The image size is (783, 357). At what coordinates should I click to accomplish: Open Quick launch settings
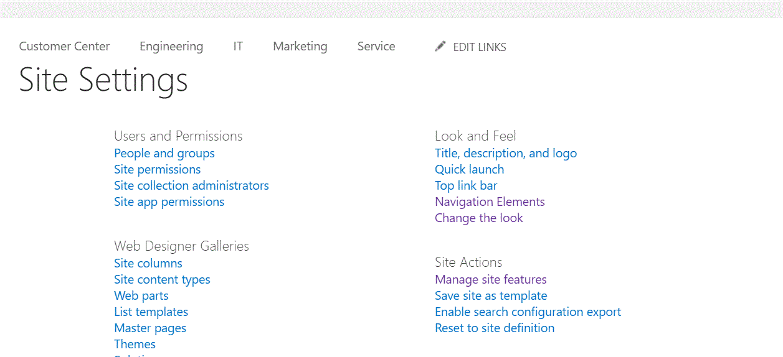pyautogui.click(x=470, y=170)
